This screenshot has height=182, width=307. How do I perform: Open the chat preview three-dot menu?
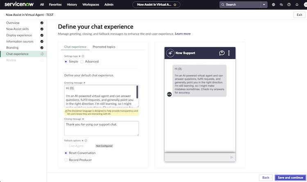[x=229, y=53]
